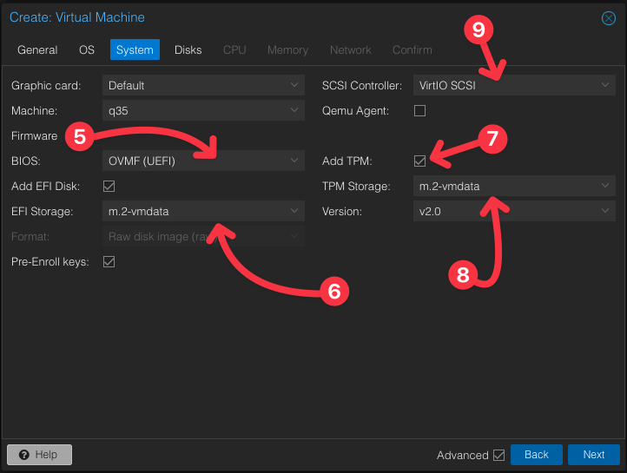Go to the Disks tab

[x=188, y=49]
